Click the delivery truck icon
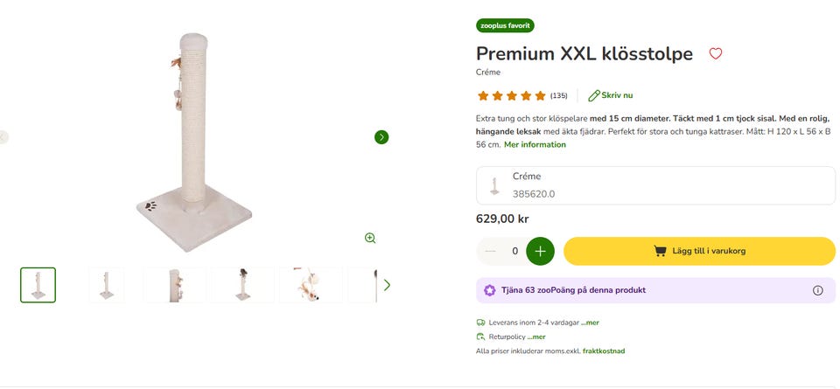Screen dimensions: 840x389 (480, 323)
